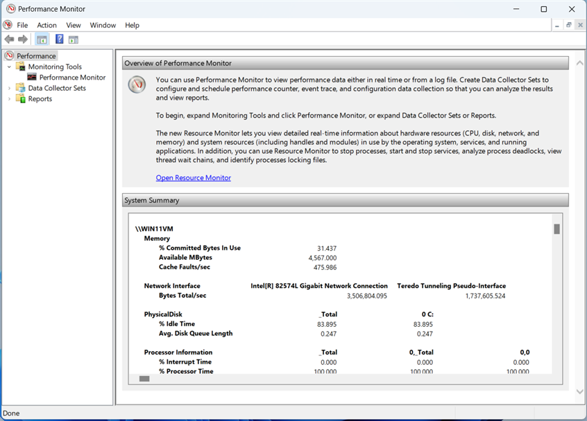Click the Reports folder icon

pos(19,98)
